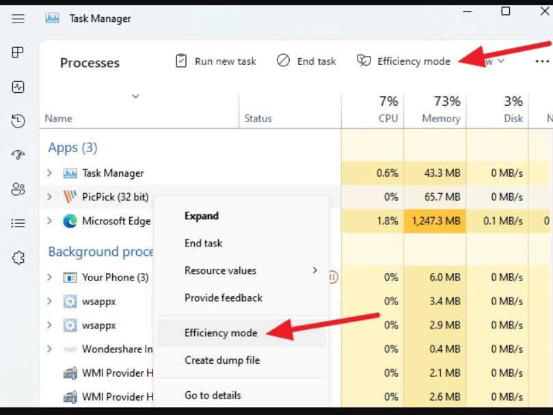The width and height of the screenshot is (553, 415).
Task: Click the Background processes group header
Action: [100, 252]
